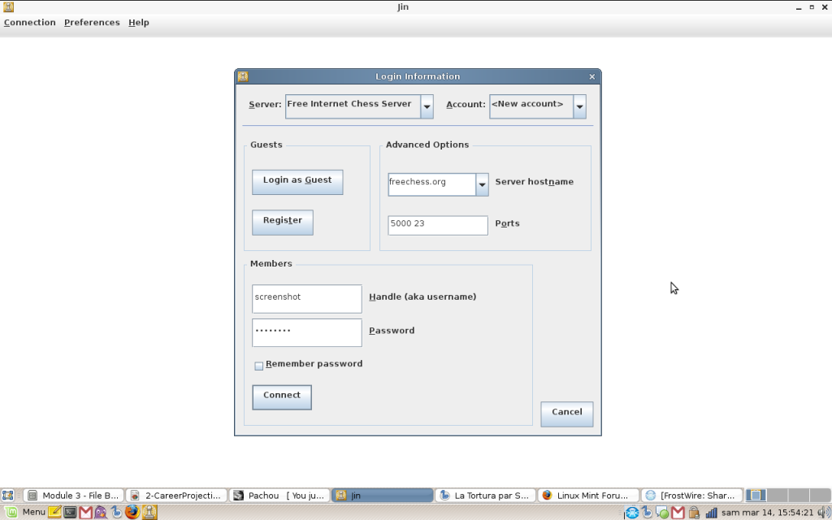Open the network signal tray icon
832x520 pixels.
point(711,513)
